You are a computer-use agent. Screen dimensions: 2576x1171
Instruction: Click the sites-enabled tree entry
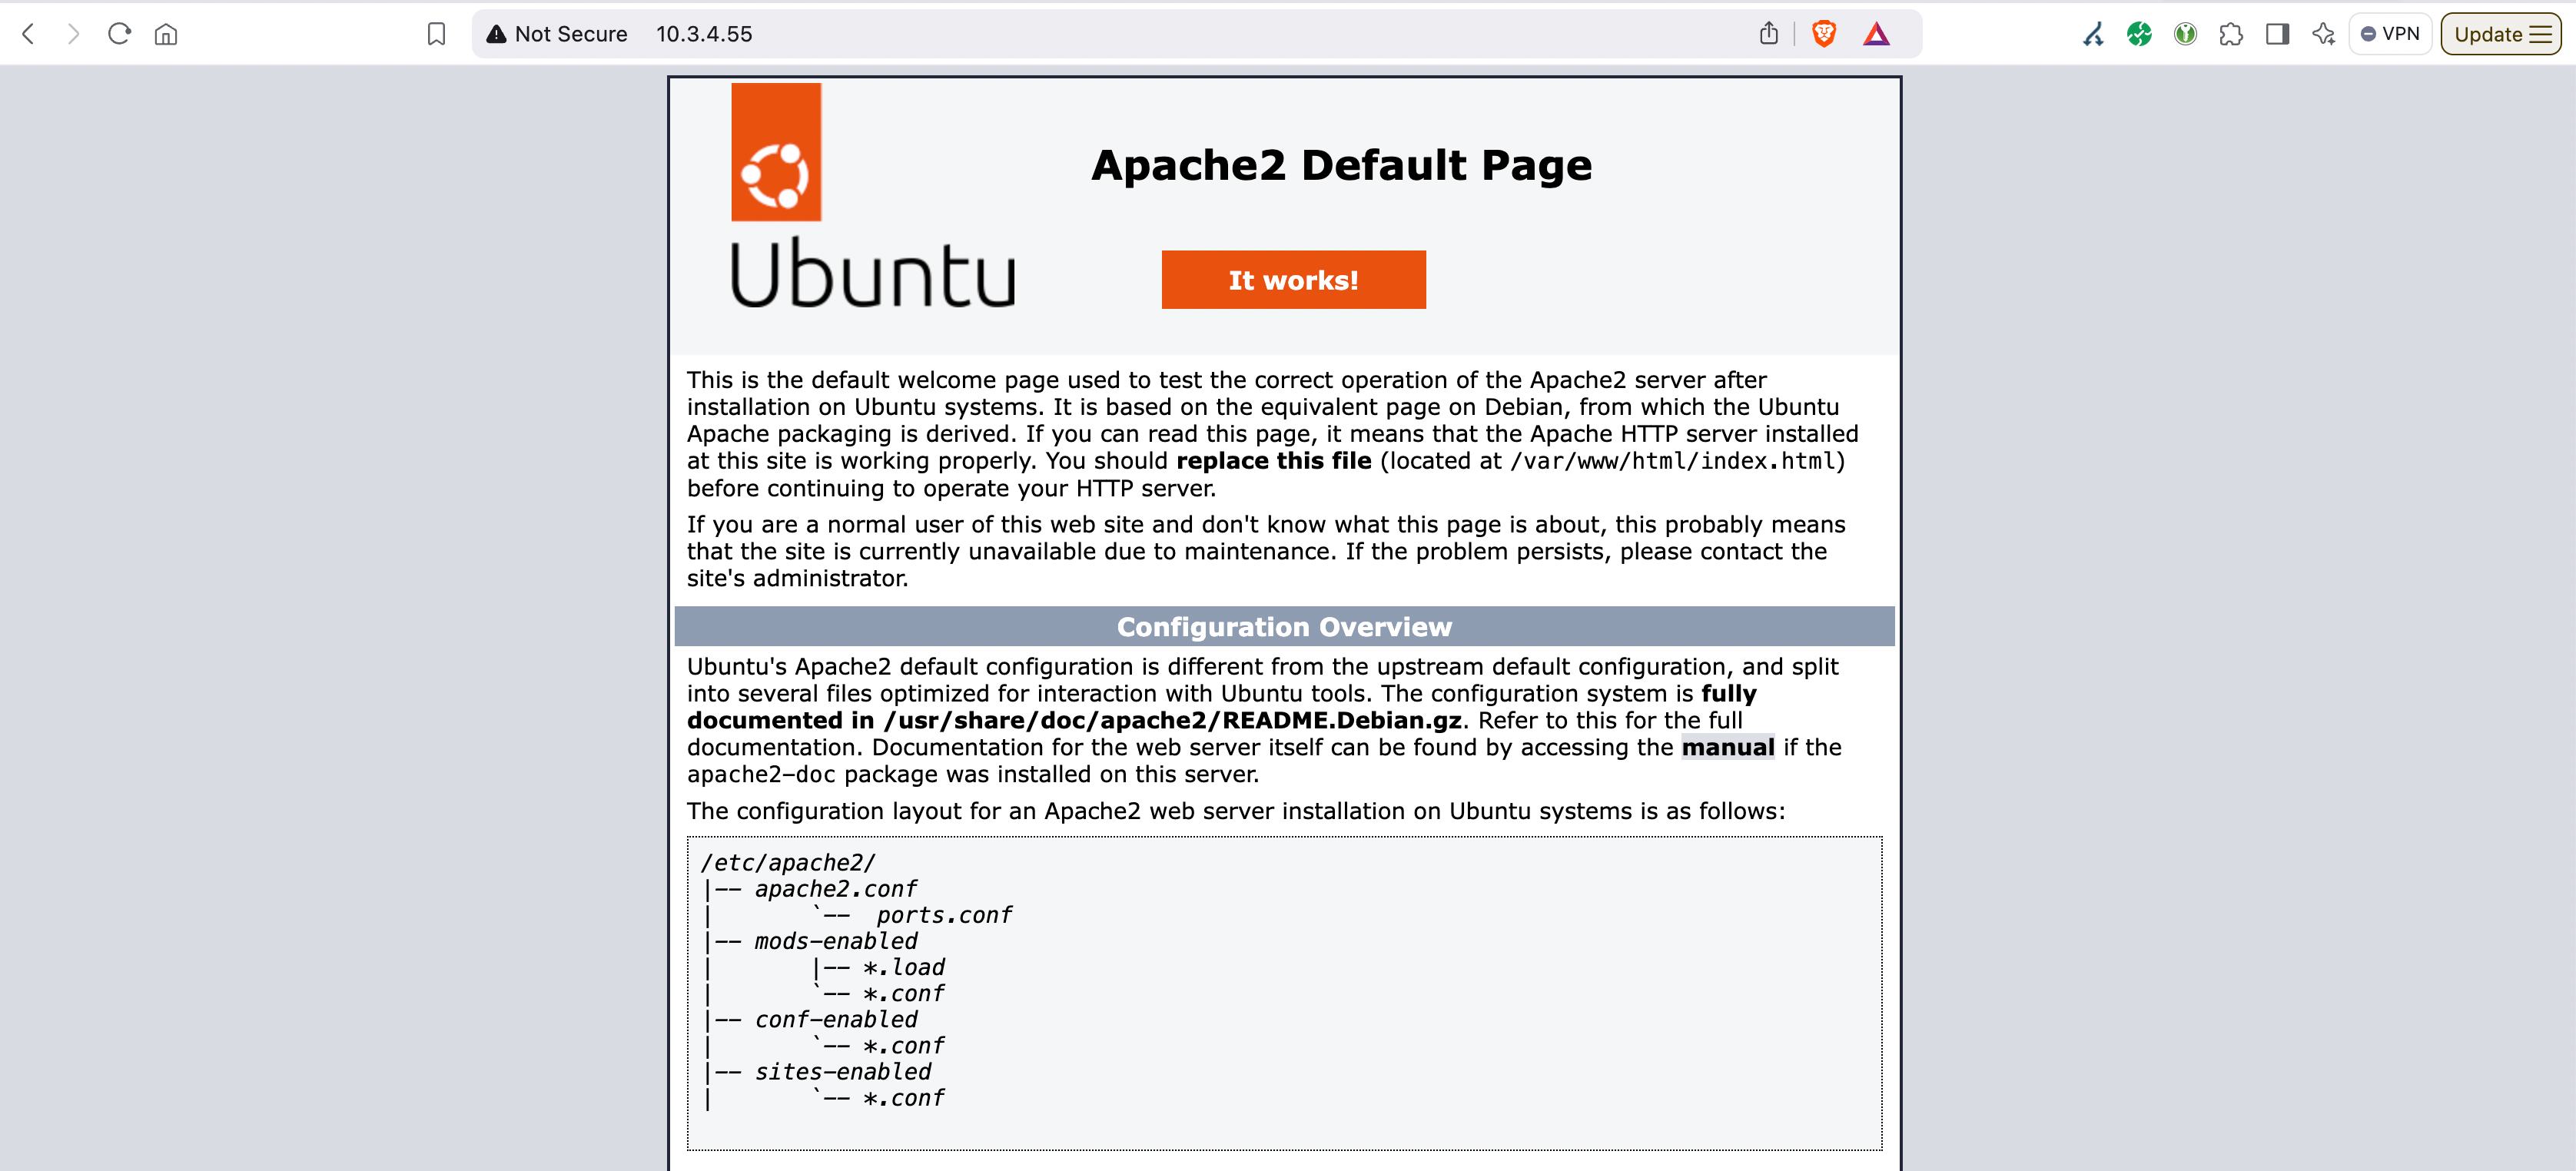(x=842, y=1071)
